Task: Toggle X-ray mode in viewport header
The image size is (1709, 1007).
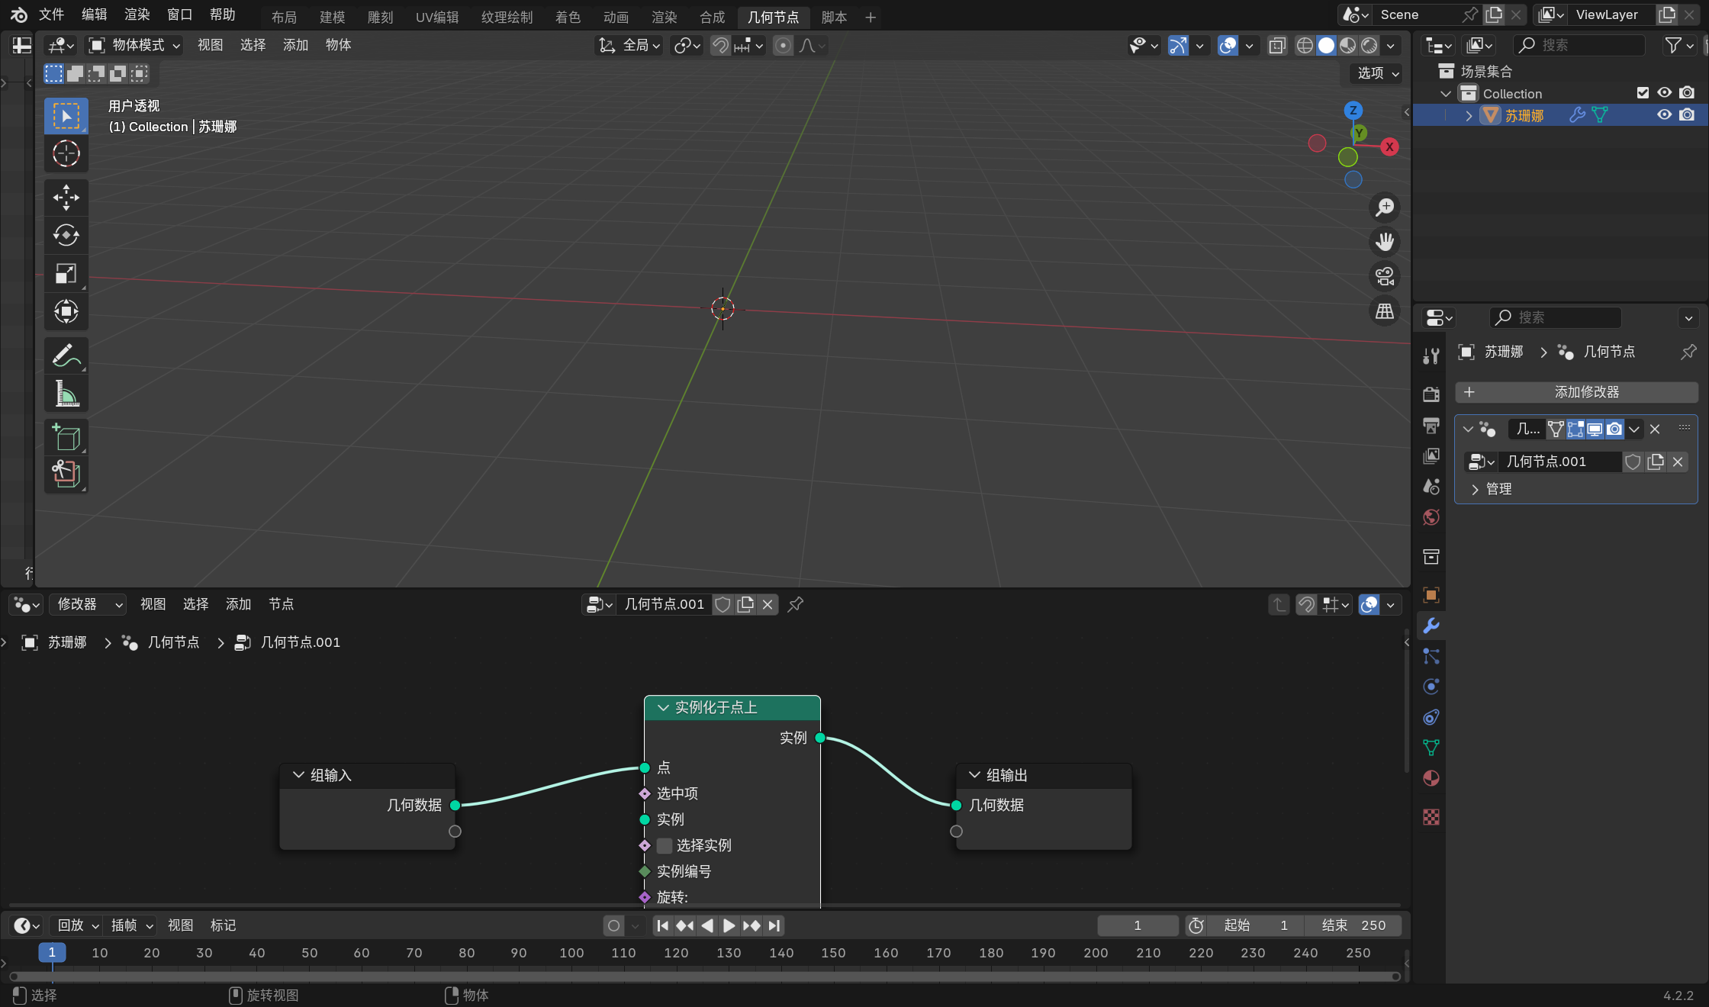Action: tap(1277, 46)
